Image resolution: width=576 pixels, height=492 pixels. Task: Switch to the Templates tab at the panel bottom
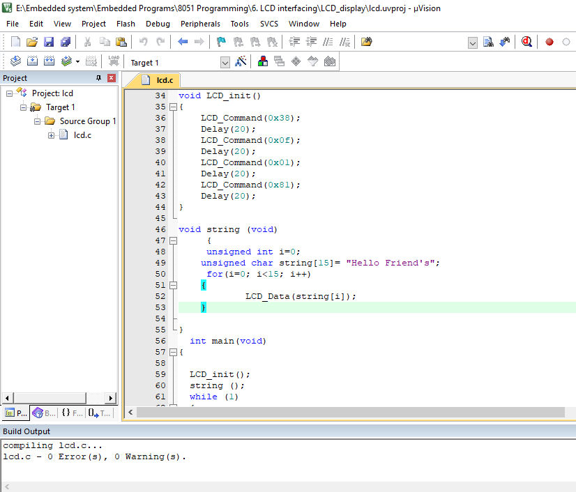(99, 413)
